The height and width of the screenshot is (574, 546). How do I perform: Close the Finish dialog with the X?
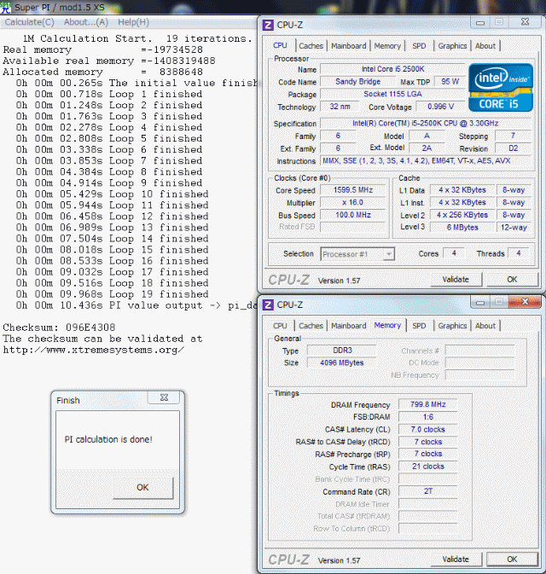point(163,398)
